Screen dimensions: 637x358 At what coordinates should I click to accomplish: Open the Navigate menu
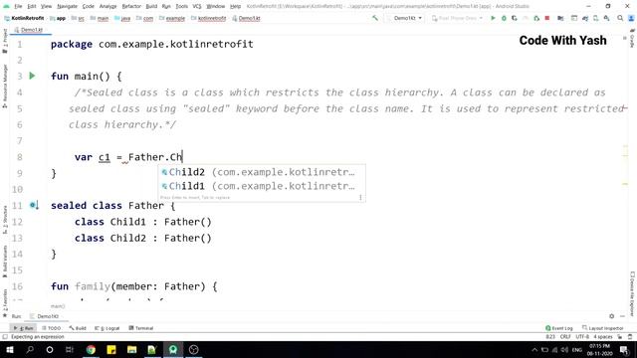point(67,6)
